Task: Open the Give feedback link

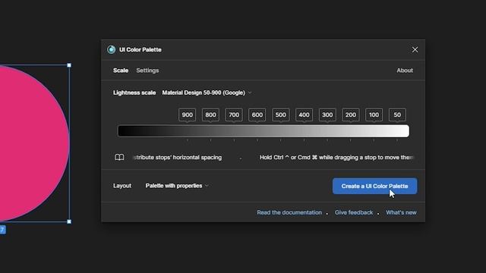Action: click(x=354, y=212)
